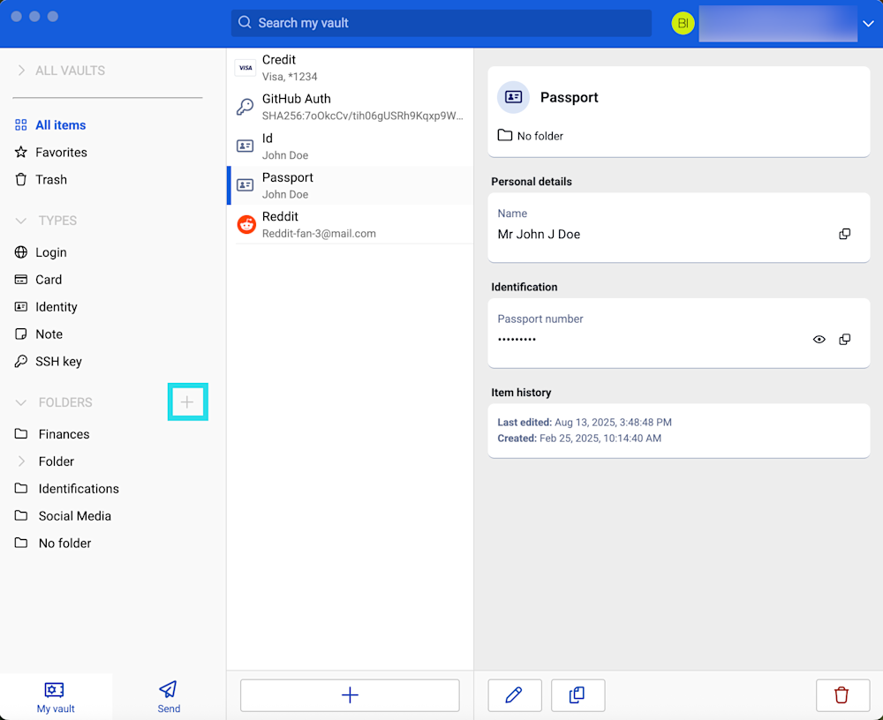Add a new item with plus button
Viewport: 883px width, 720px height.
click(350, 695)
